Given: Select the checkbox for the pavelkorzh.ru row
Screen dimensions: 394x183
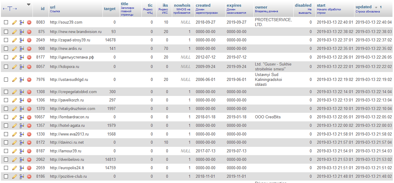Looking at the screenshot, I should [6, 100].
